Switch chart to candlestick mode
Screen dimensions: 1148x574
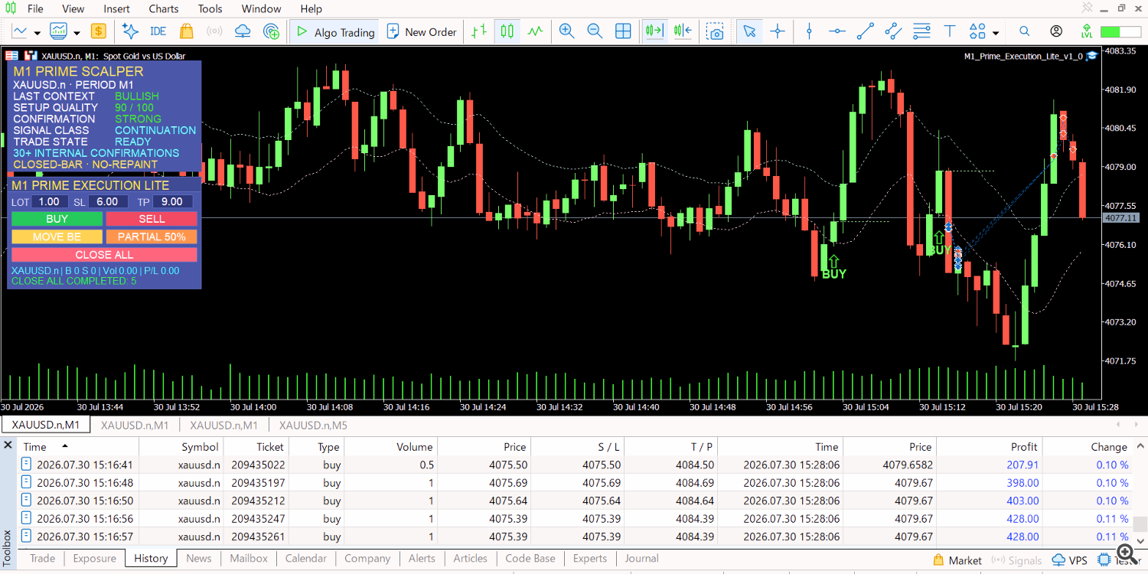click(507, 31)
